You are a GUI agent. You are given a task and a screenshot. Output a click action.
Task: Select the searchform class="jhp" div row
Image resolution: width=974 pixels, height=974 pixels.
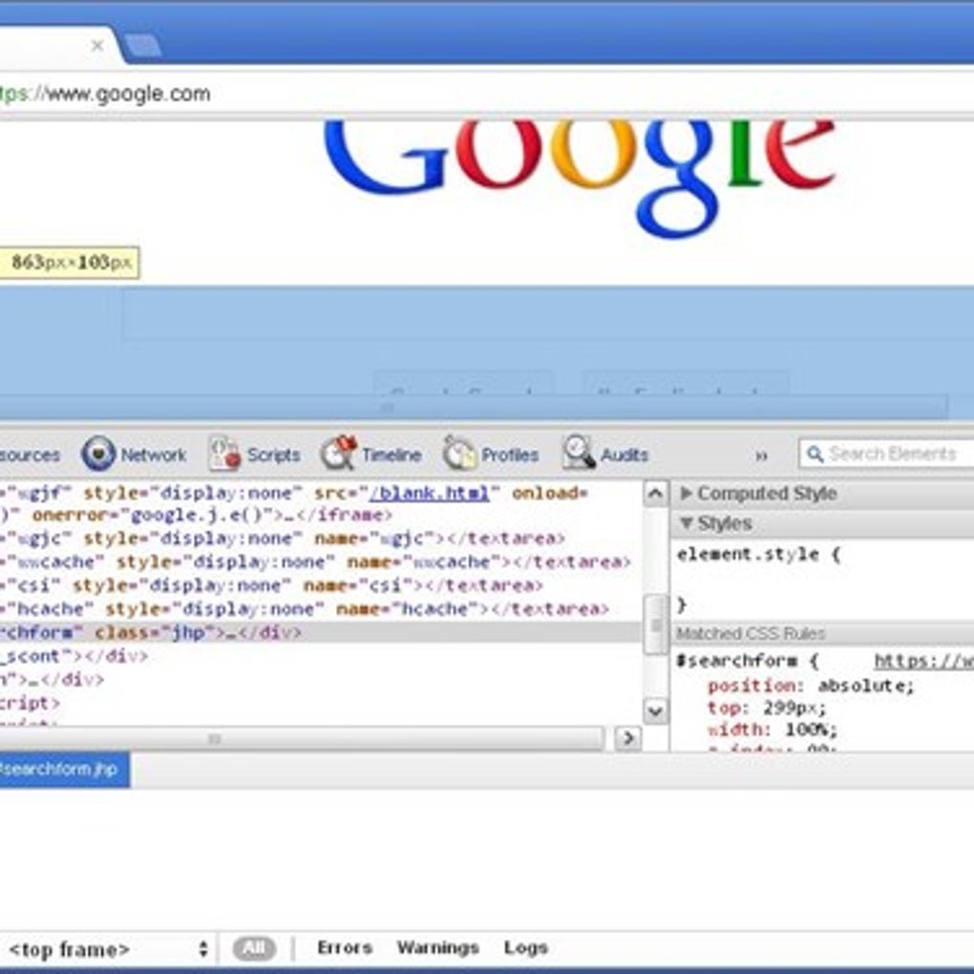(x=321, y=632)
